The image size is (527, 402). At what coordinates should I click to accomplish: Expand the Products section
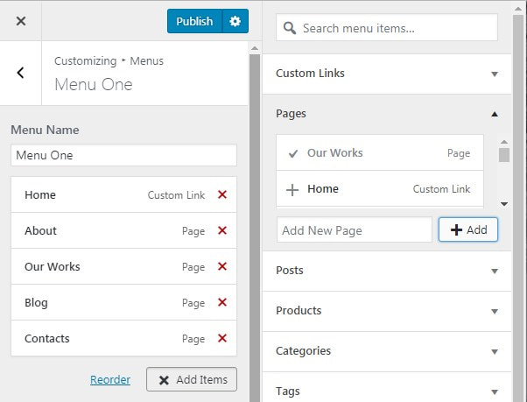tap(387, 311)
